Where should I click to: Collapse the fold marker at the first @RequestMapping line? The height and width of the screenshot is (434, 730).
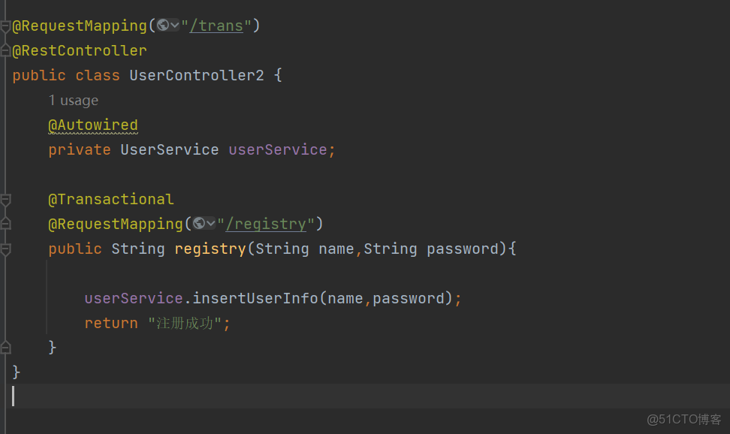click(6, 26)
